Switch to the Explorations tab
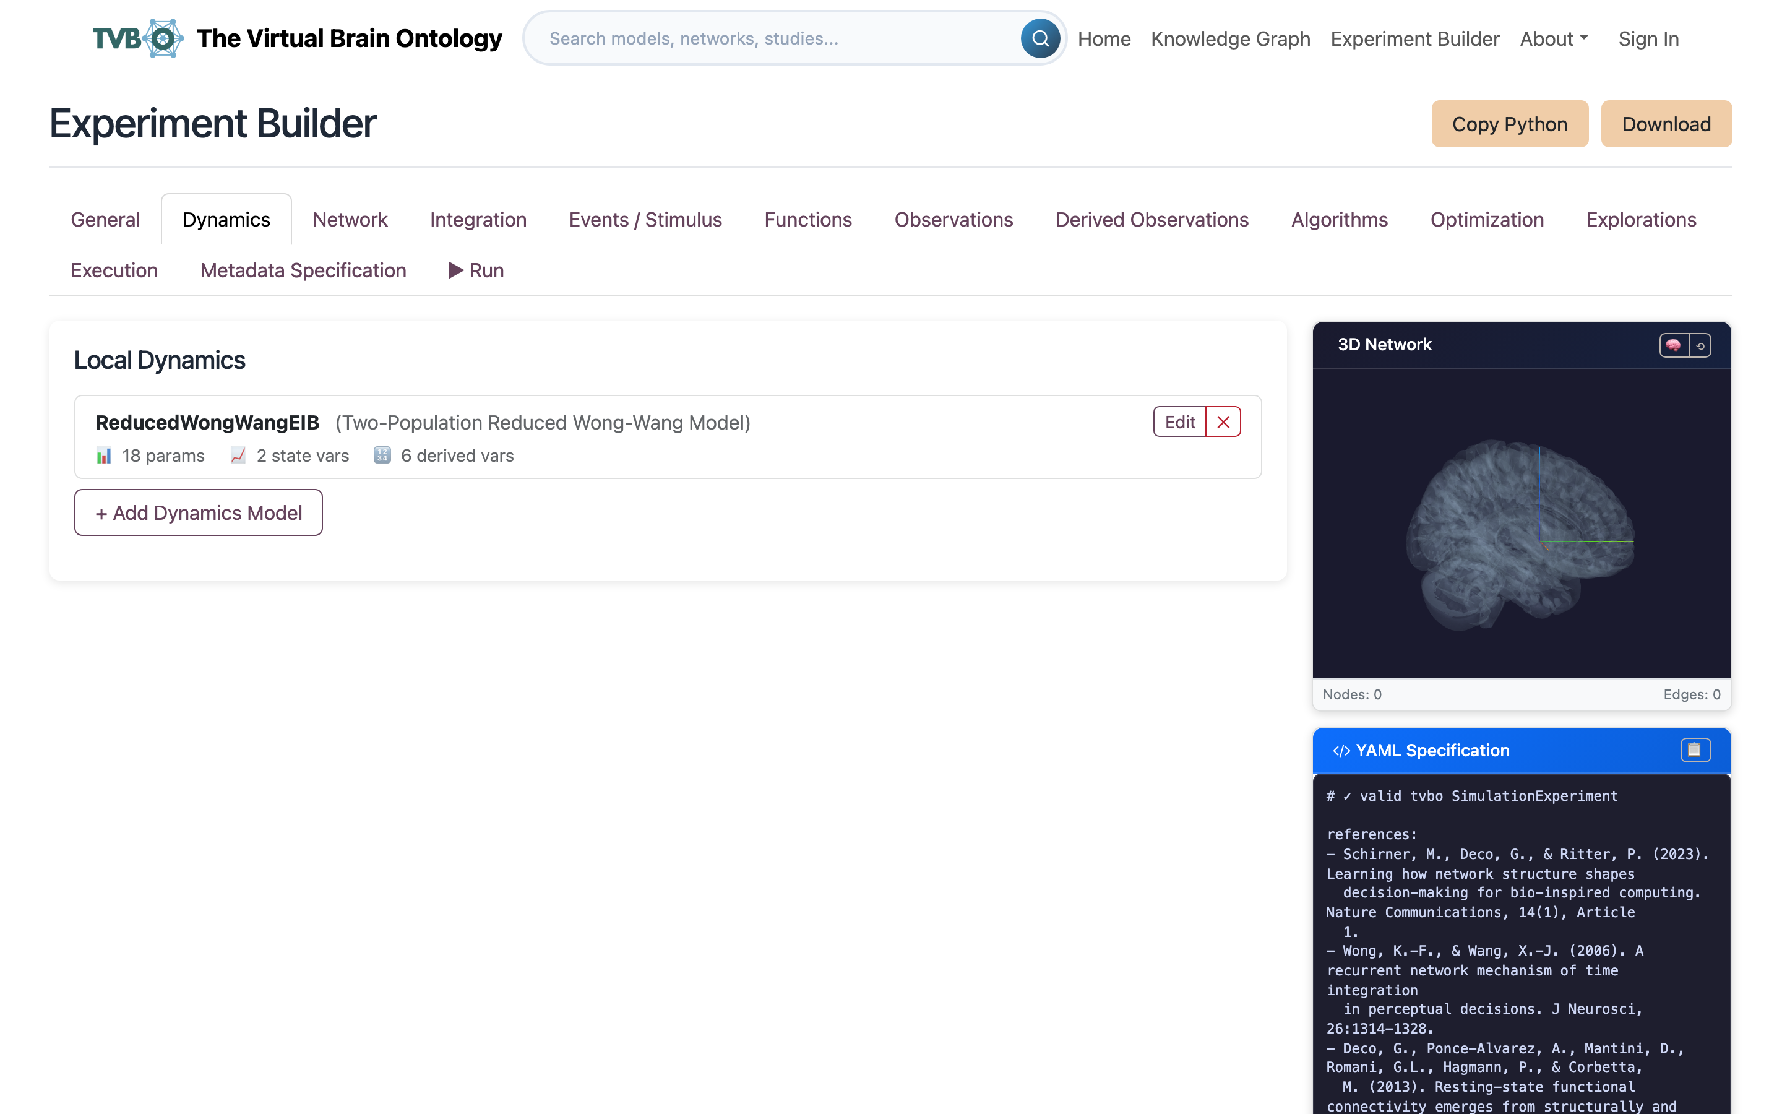The width and height of the screenshot is (1782, 1114). coord(1641,220)
